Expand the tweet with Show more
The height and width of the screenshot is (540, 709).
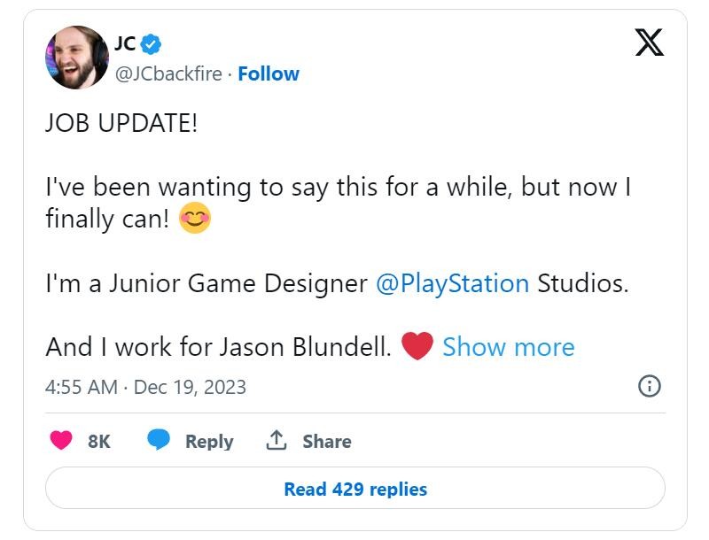[x=508, y=347]
